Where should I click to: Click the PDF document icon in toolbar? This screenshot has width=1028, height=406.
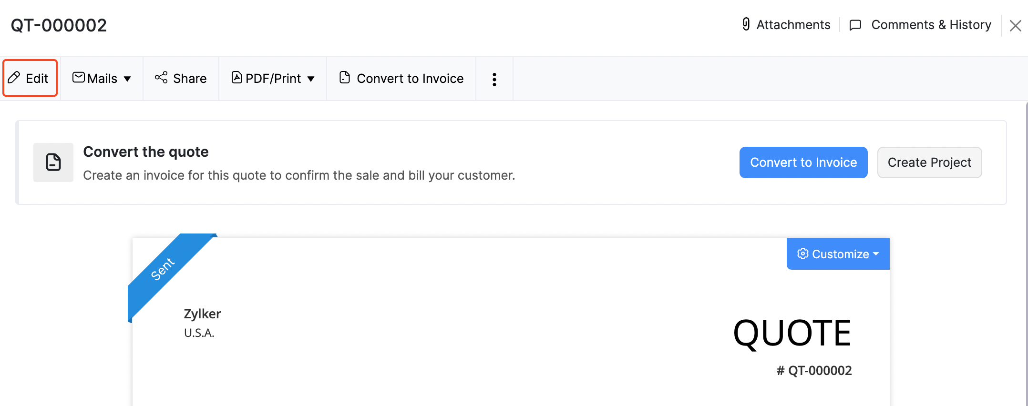236,78
